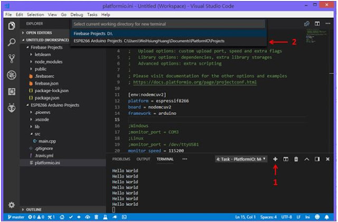Screen dimensions: 338x222
Task: Open the Source Control view
Action: [12, 59]
